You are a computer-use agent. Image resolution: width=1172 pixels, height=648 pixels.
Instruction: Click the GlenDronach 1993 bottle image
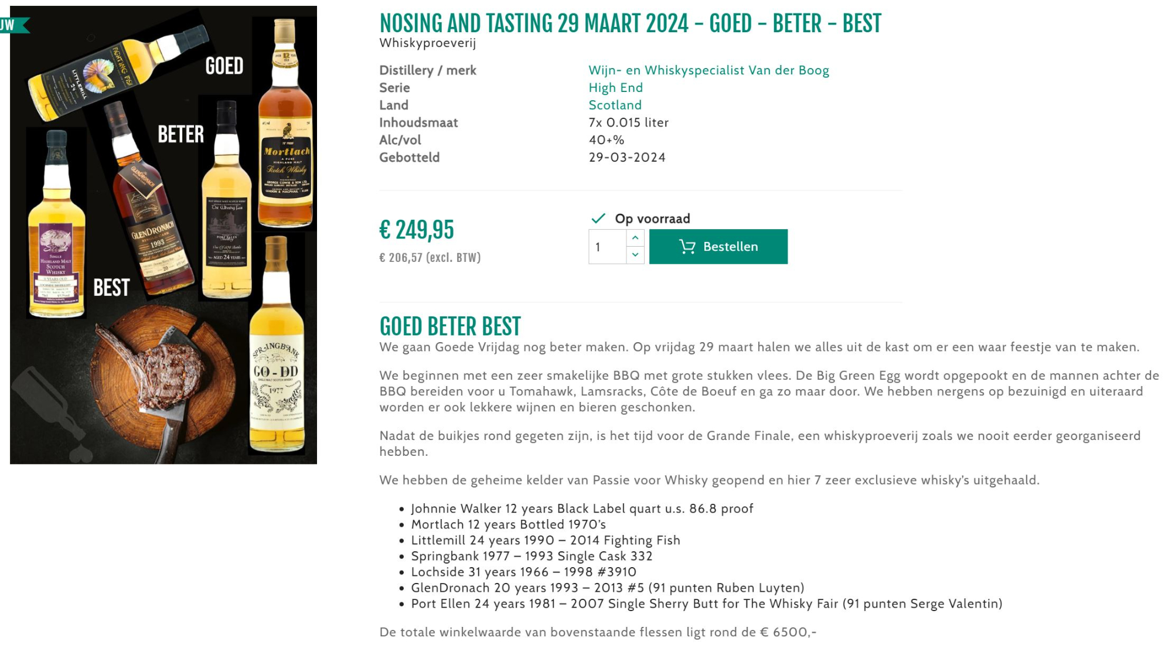pyautogui.click(x=149, y=199)
